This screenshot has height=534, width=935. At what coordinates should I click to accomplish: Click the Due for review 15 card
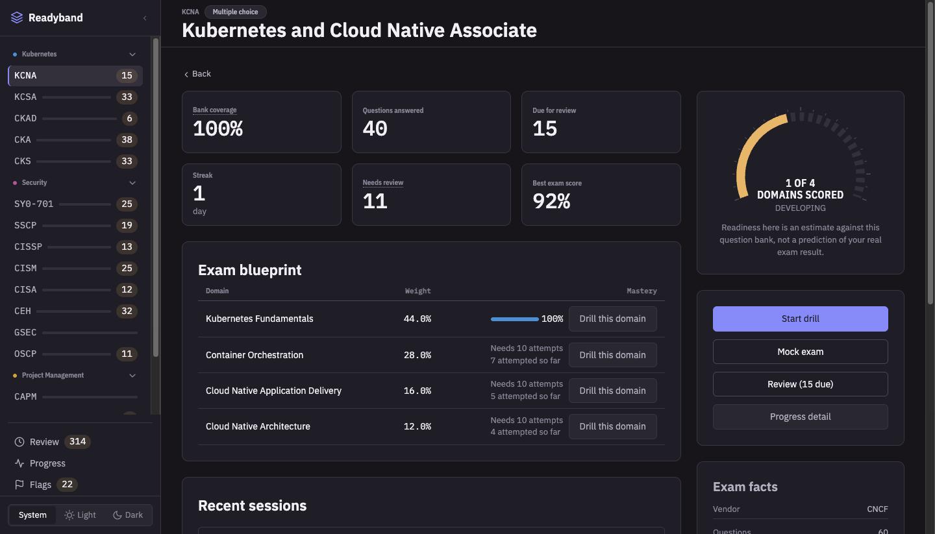pyautogui.click(x=601, y=122)
